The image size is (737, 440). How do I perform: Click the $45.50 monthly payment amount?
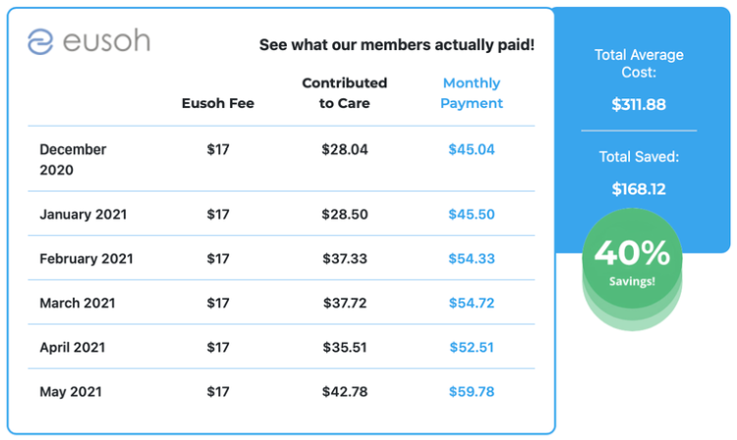click(x=472, y=214)
